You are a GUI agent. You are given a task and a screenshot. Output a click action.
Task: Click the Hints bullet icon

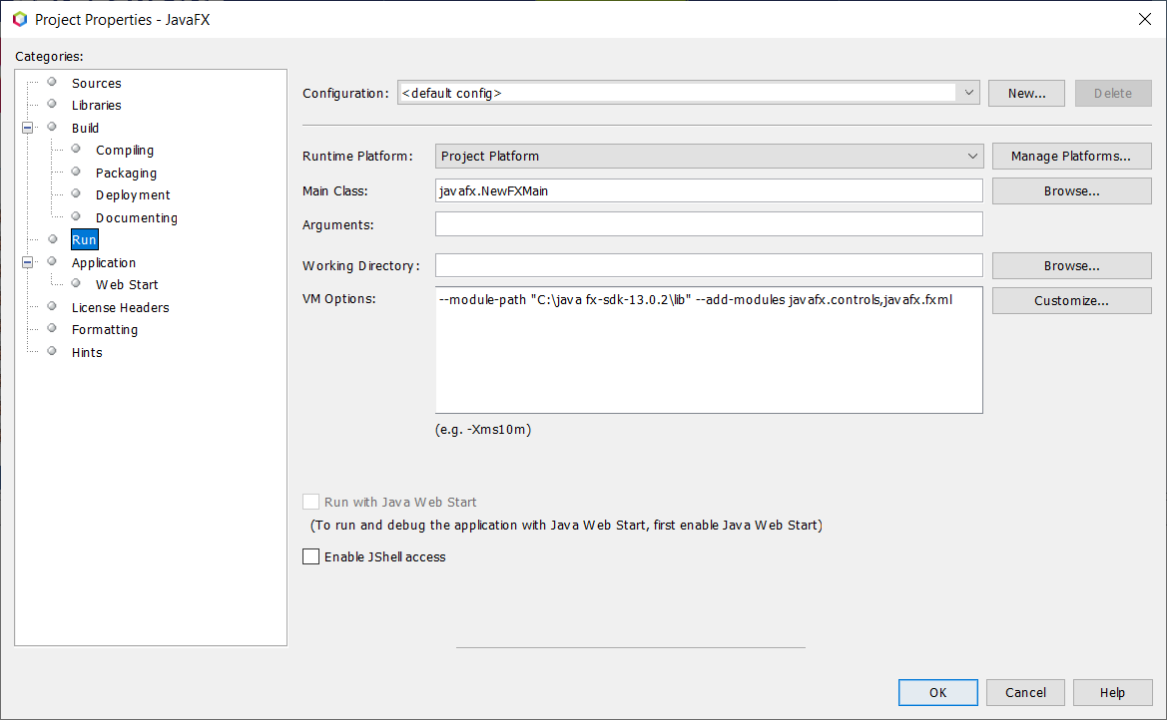point(52,351)
